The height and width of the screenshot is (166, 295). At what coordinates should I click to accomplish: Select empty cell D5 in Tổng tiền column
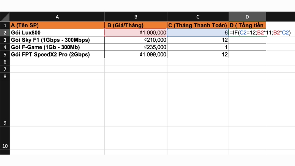tap(247, 55)
